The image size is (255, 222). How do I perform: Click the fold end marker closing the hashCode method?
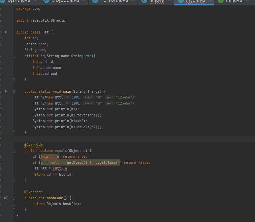14,210
